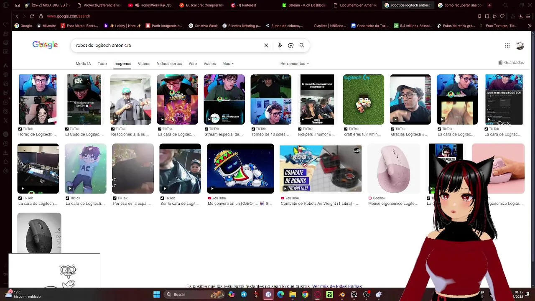
Task: Open the Stream especial de... thumbnail
Action: point(224,99)
